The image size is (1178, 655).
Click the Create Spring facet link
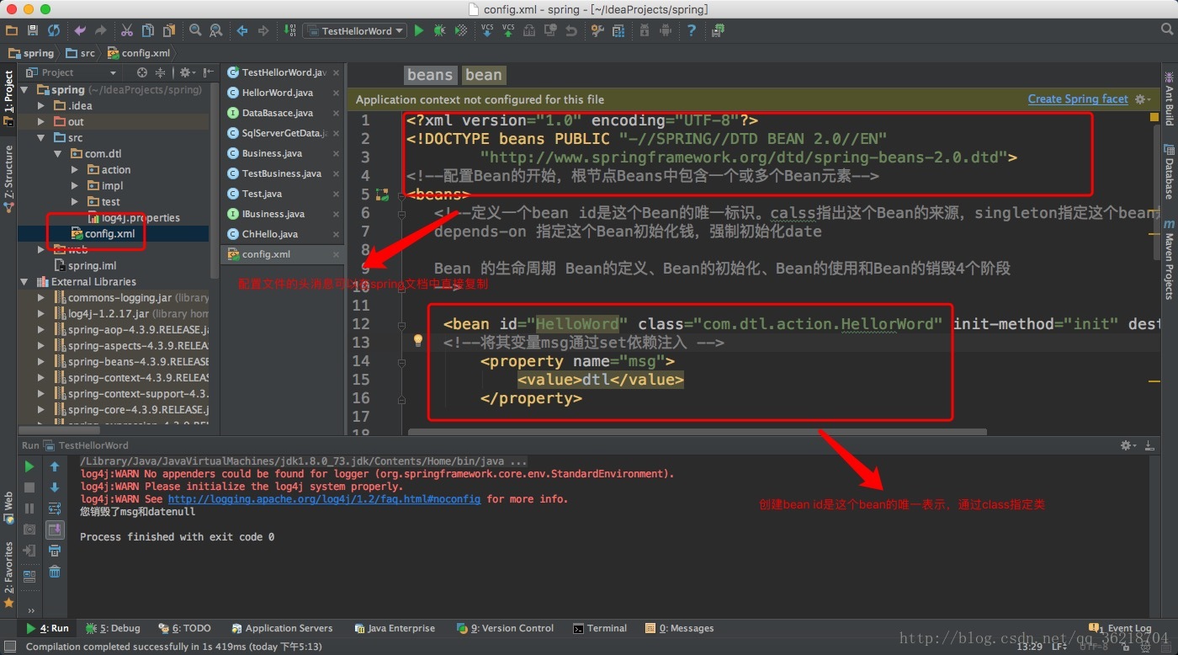click(x=1078, y=99)
